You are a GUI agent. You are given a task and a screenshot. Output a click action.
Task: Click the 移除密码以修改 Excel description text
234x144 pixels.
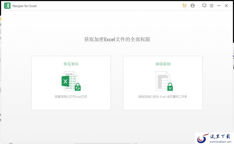163,97
